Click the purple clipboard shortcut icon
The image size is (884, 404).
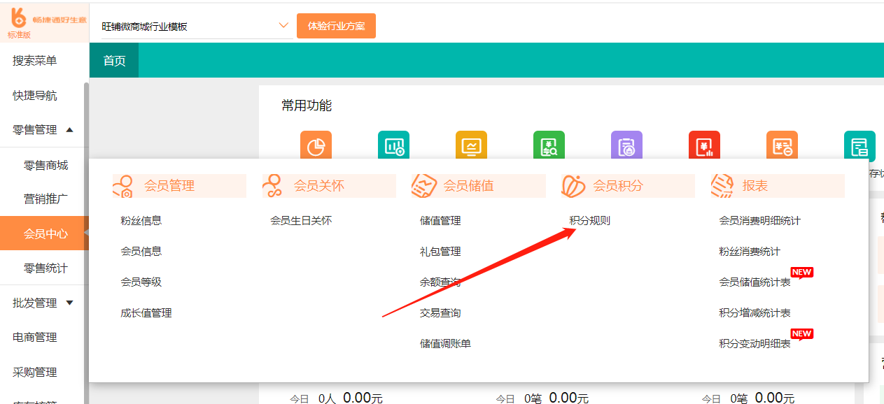[626, 145]
